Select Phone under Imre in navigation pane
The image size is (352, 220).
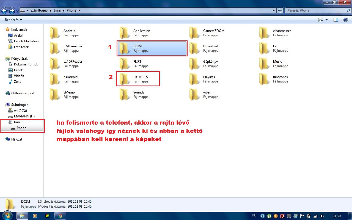click(21, 128)
